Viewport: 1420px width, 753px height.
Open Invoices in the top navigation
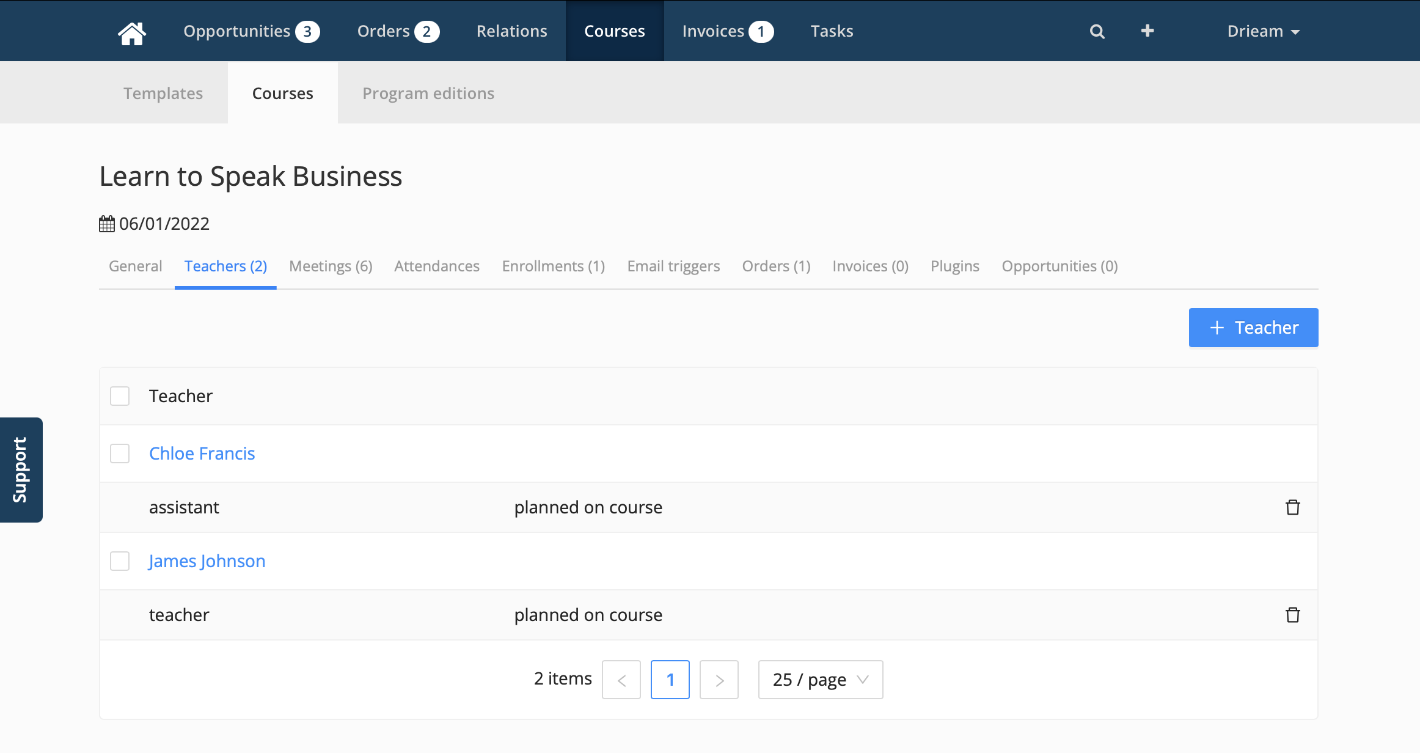coord(728,31)
